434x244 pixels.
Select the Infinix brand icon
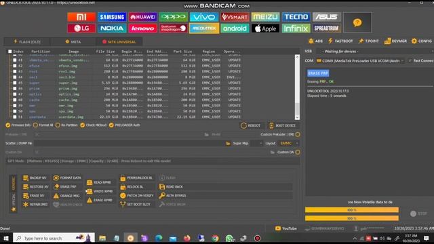296,28
